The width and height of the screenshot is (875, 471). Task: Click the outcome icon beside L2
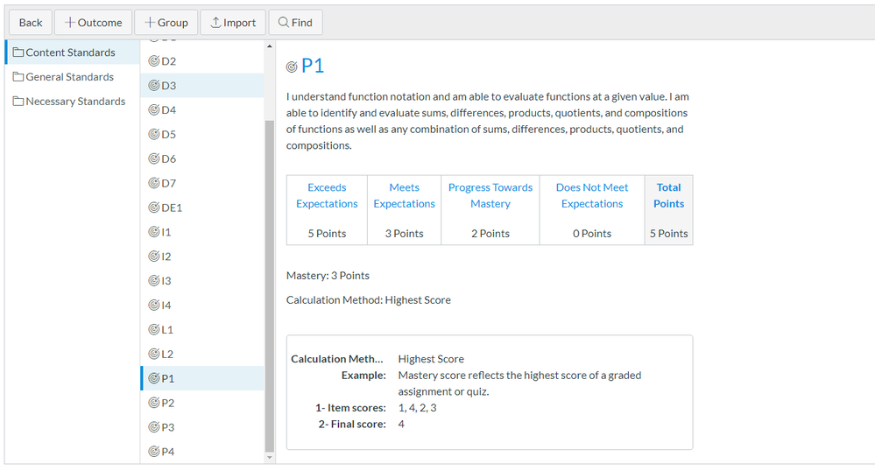[x=153, y=355]
